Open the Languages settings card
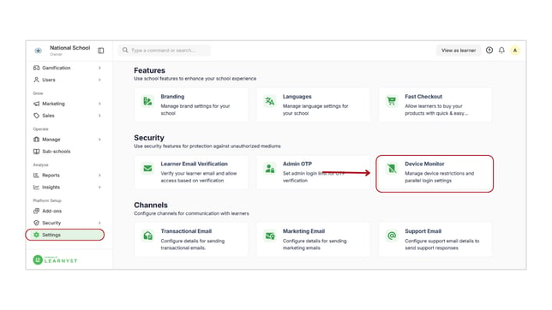 (x=313, y=104)
